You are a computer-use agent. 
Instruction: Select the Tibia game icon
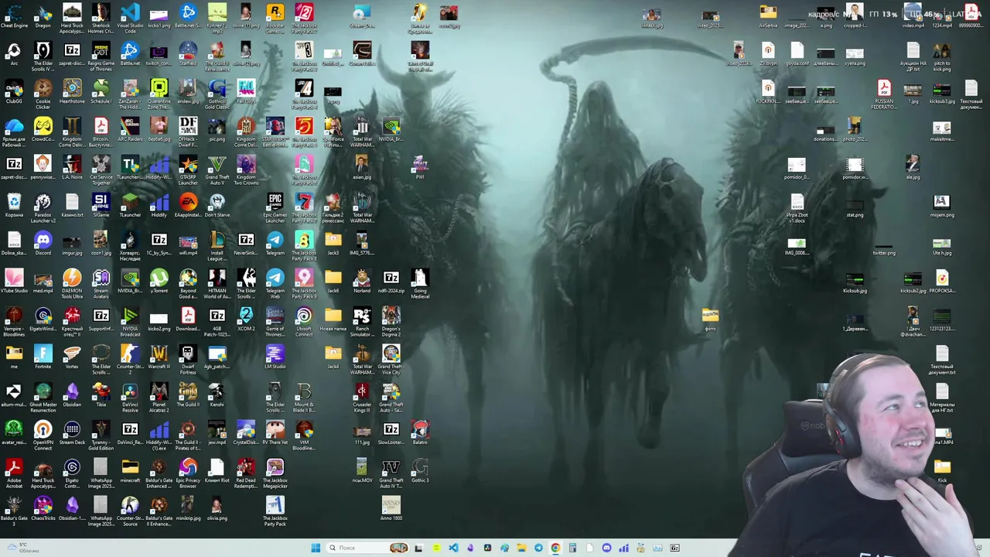[101, 395]
